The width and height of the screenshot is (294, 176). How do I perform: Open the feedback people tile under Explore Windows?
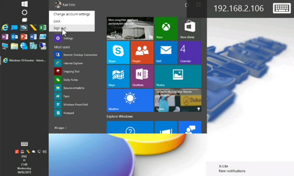point(190,127)
